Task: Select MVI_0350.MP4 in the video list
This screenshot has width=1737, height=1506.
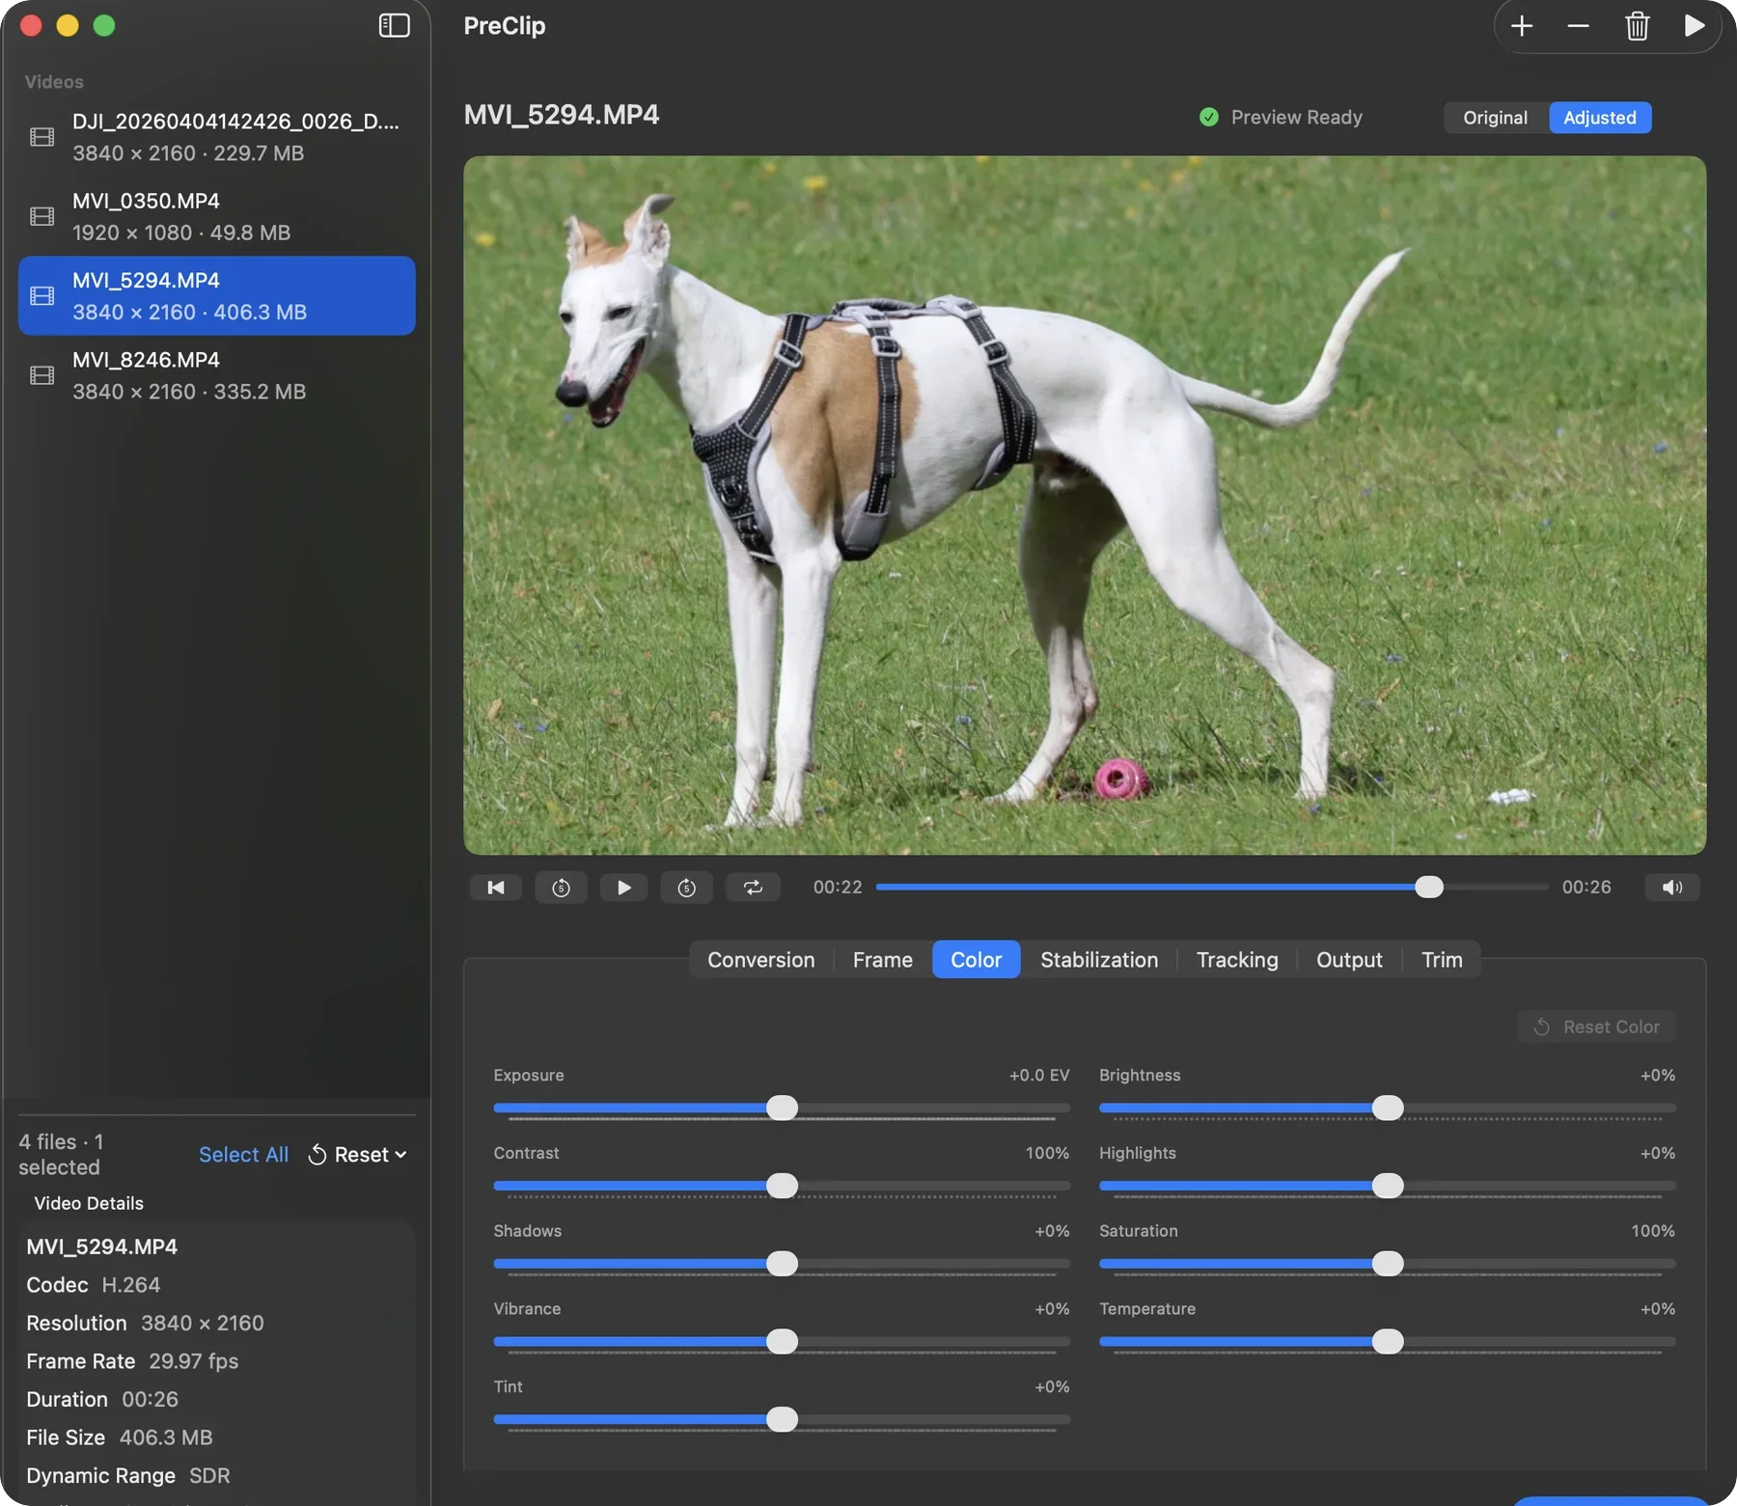Action: coord(217,216)
